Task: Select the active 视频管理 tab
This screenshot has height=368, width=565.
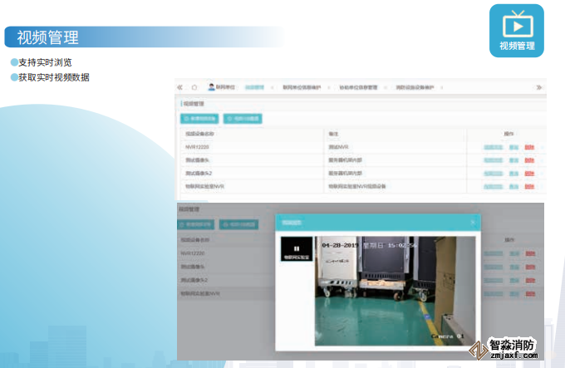Action: [255, 86]
